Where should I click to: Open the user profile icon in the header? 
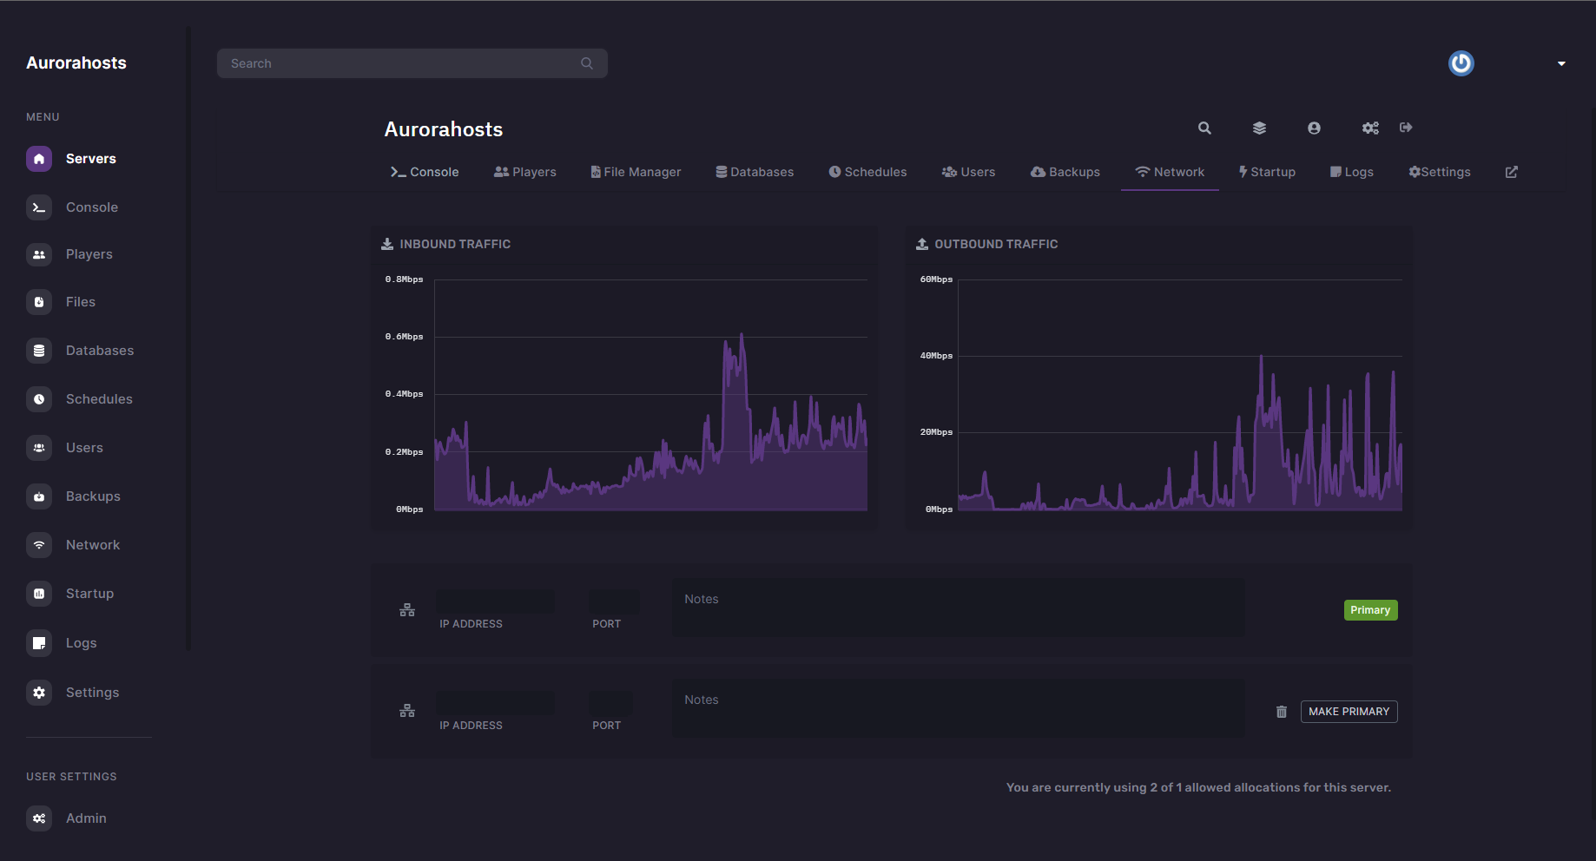pyautogui.click(x=1314, y=128)
